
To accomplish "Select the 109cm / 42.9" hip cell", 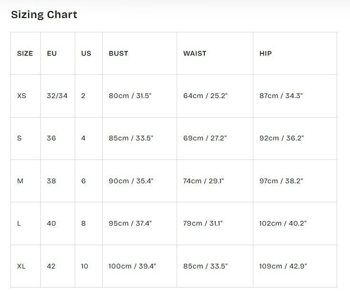I will (x=283, y=266).
